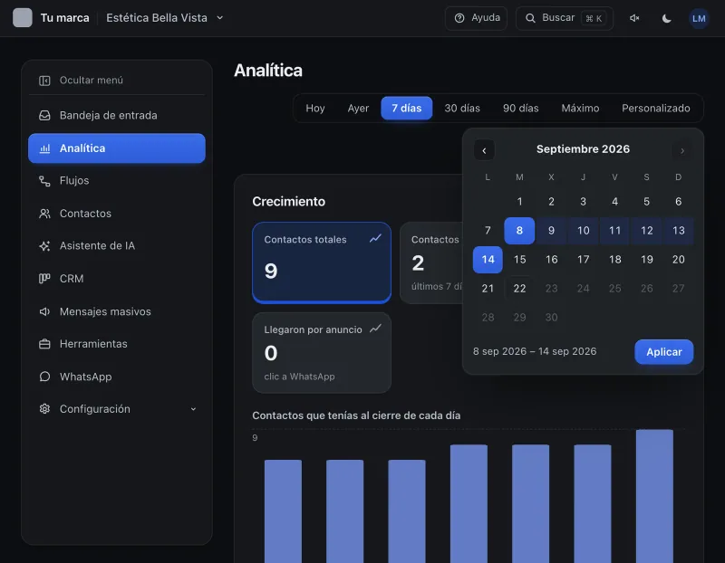Open the Ayuda help button
This screenshot has height=563, width=725.
[x=477, y=18]
